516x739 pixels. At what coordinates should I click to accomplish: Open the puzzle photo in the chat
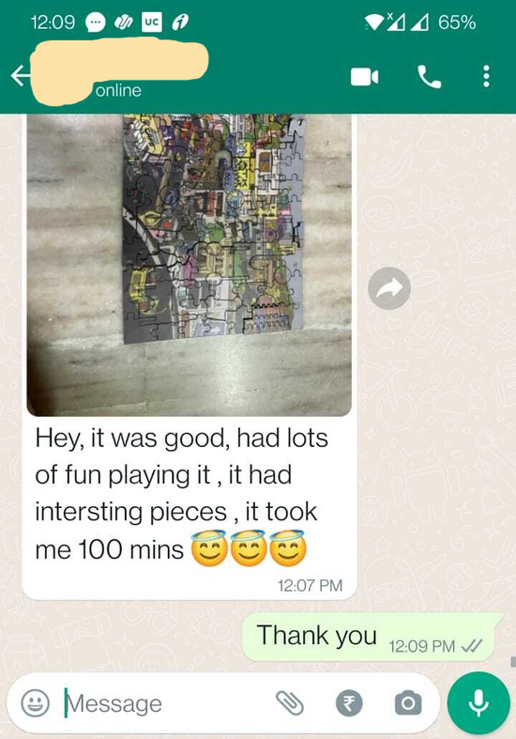click(x=190, y=265)
